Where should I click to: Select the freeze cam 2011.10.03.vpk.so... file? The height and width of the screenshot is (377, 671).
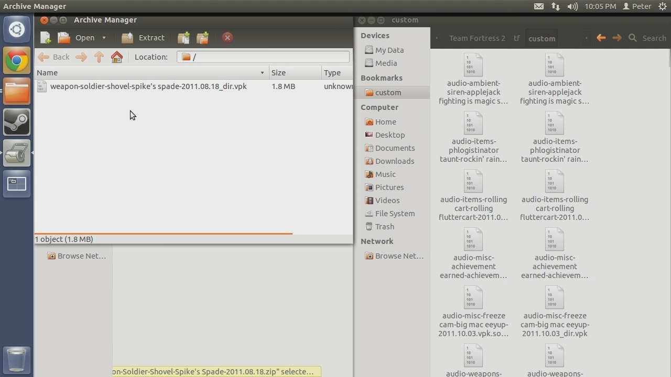coord(473,312)
